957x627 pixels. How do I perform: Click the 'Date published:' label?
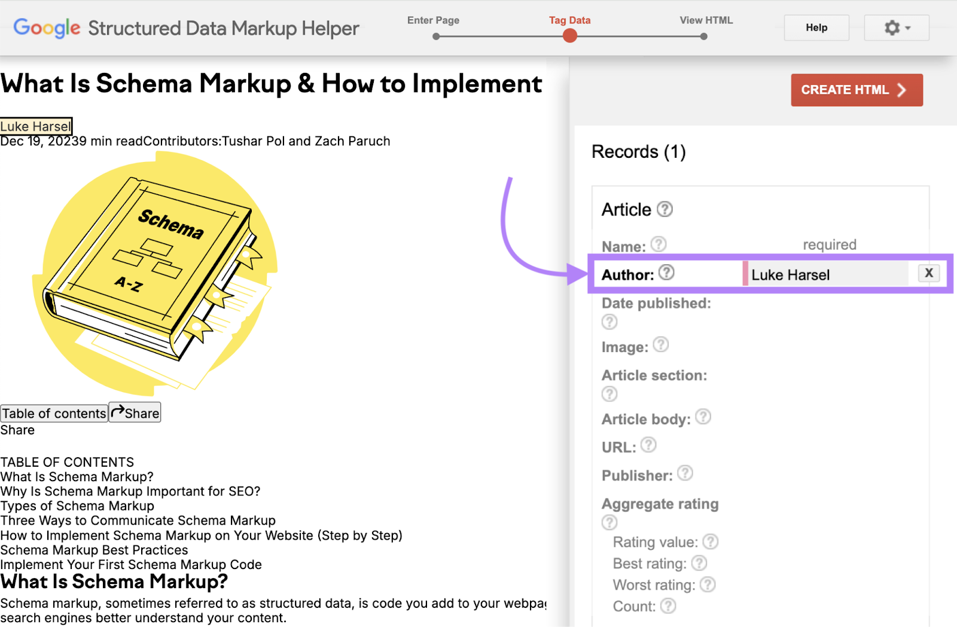(x=656, y=303)
